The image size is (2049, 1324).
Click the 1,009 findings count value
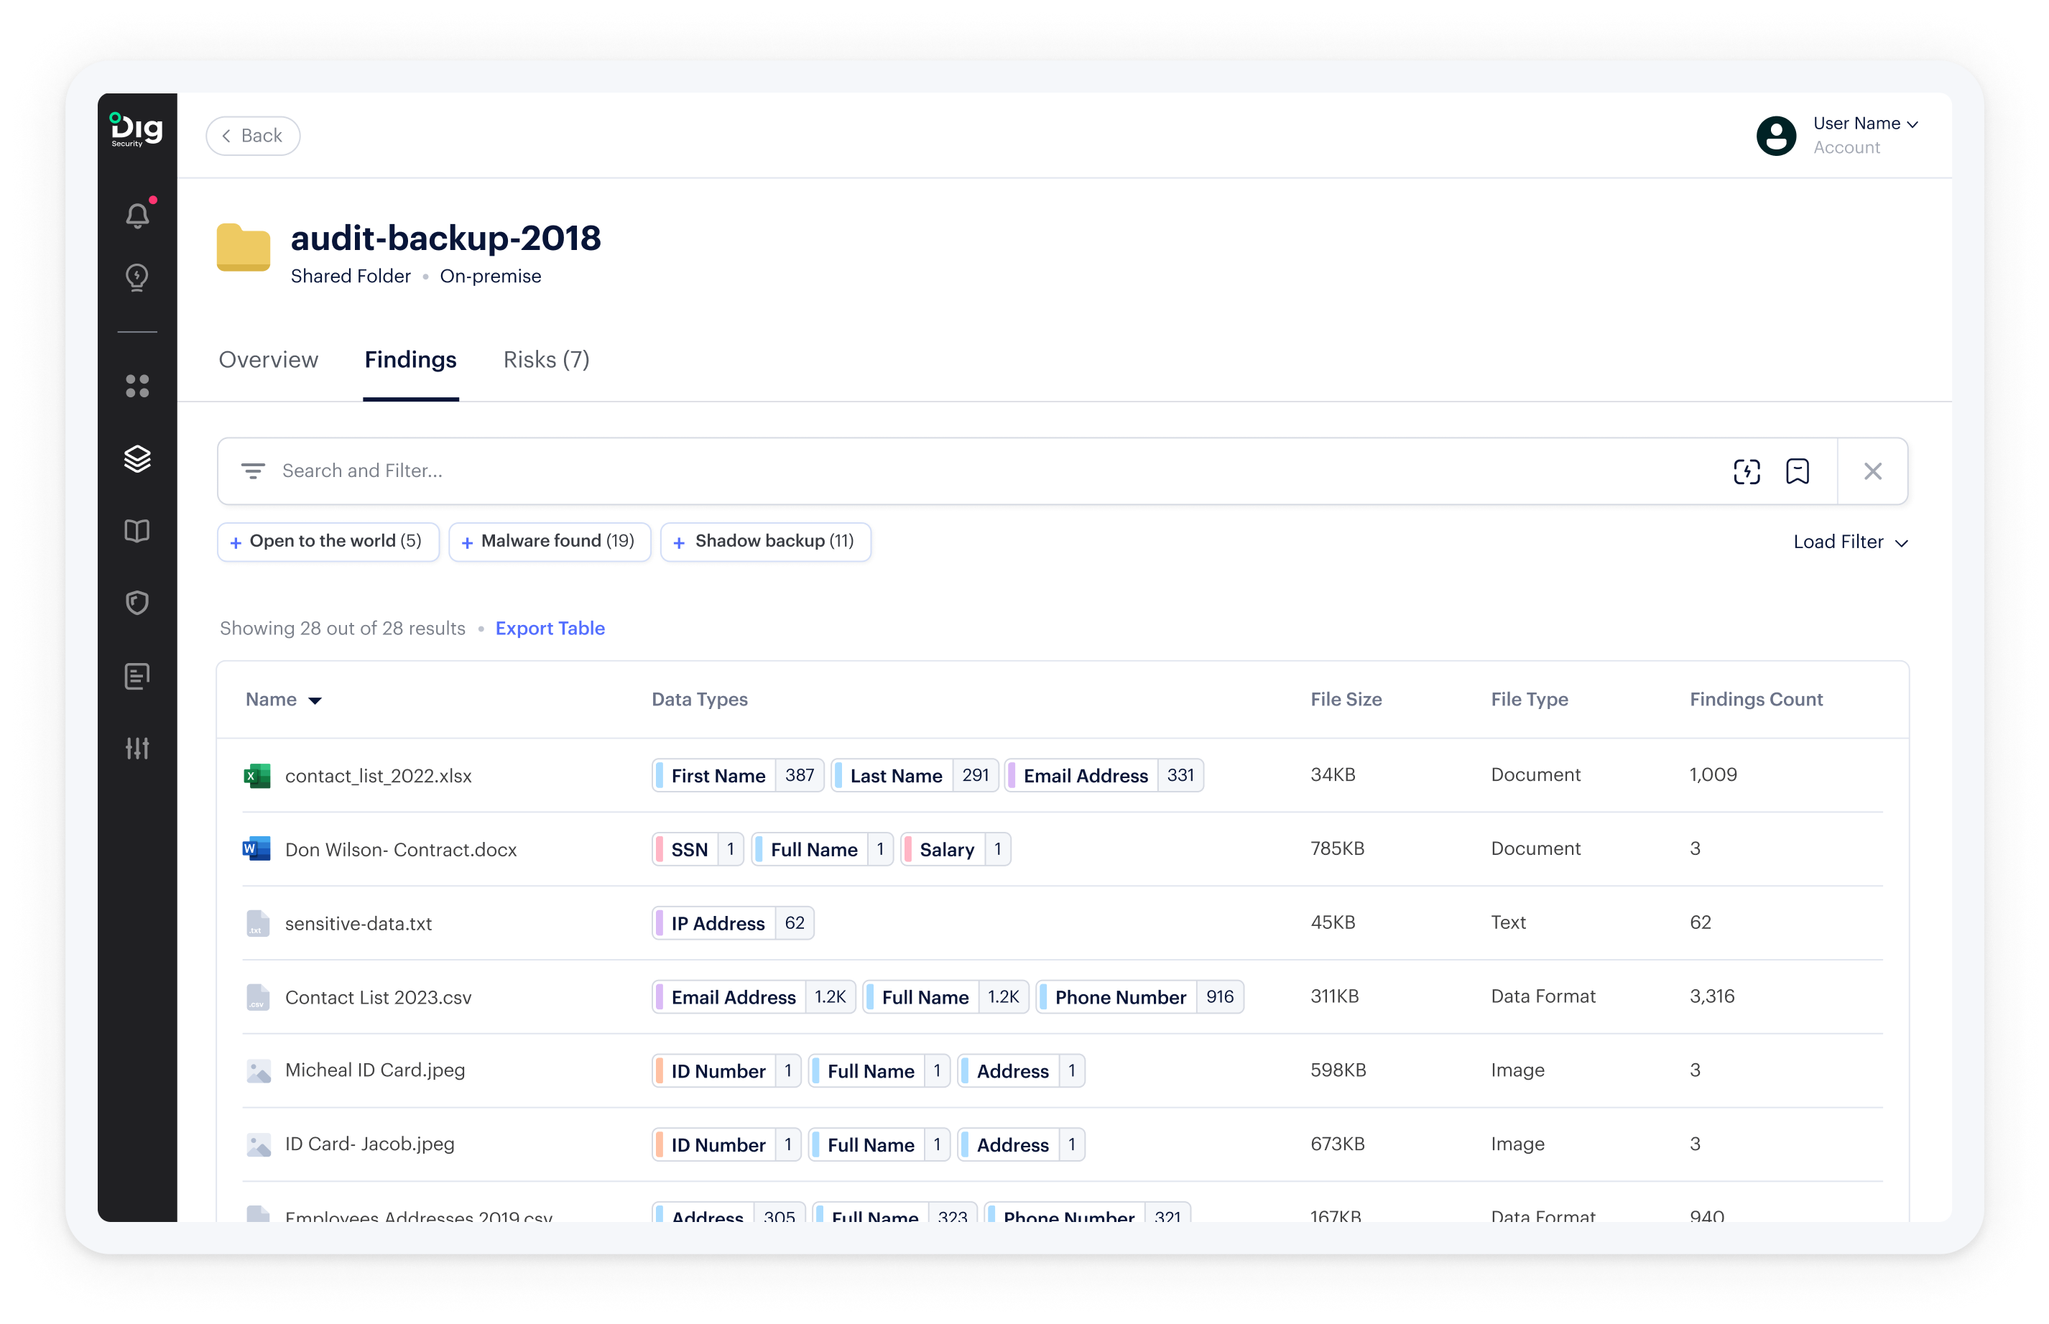coord(1713,774)
